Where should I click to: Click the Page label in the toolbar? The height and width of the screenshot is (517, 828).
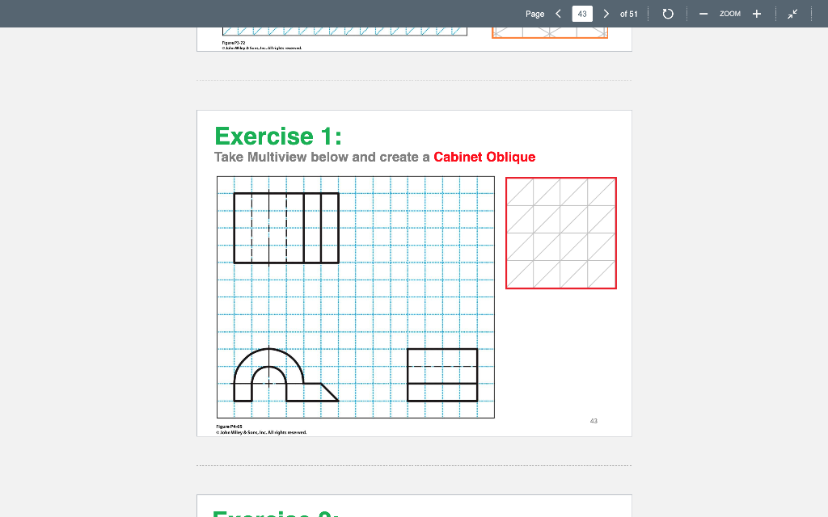pos(534,14)
